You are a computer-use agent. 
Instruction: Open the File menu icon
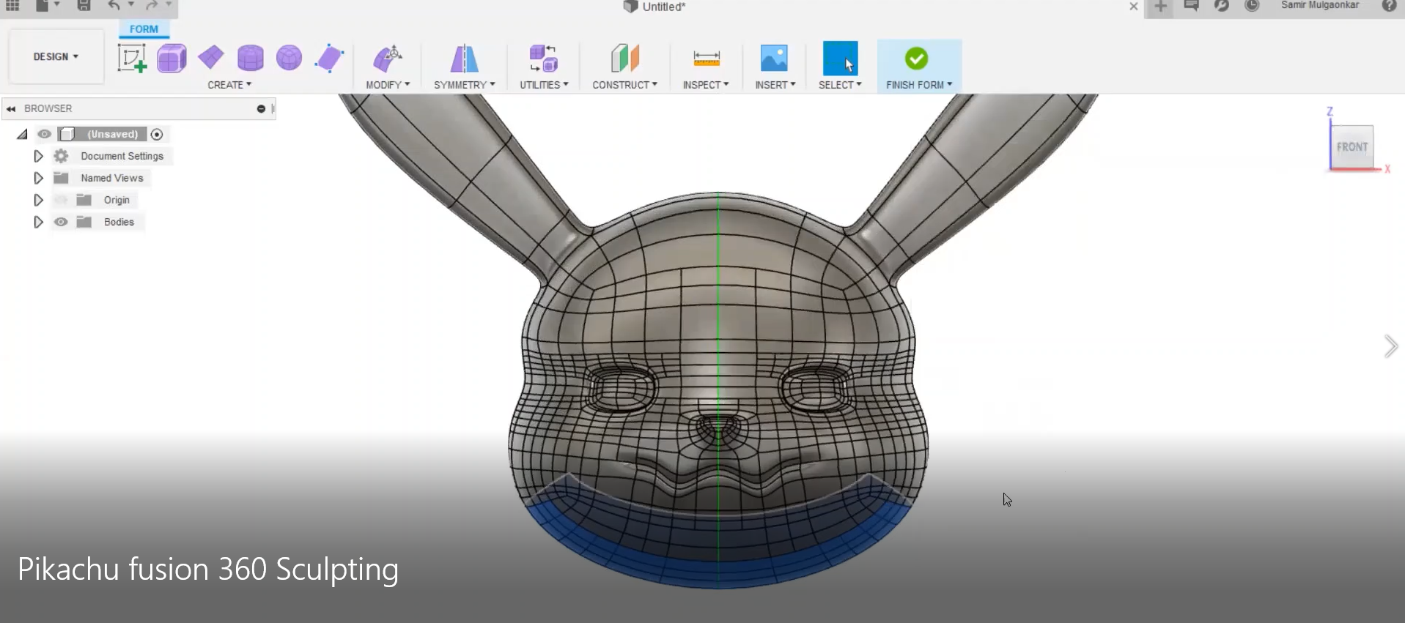tap(43, 6)
